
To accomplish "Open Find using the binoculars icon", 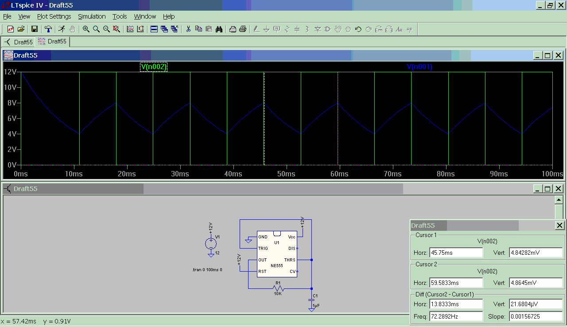I will click(x=219, y=29).
